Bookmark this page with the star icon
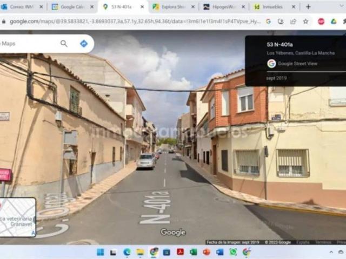 (305, 22)
